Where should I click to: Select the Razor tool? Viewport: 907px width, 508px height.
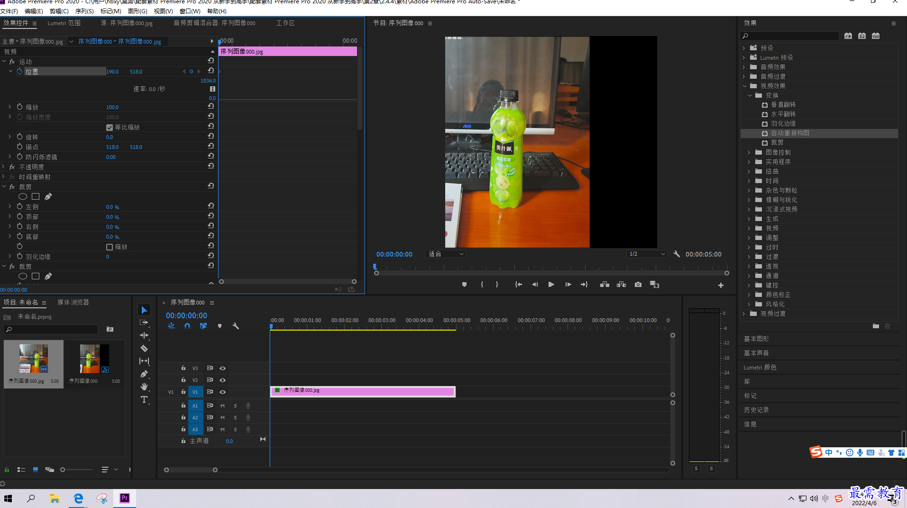click(144, 348)
